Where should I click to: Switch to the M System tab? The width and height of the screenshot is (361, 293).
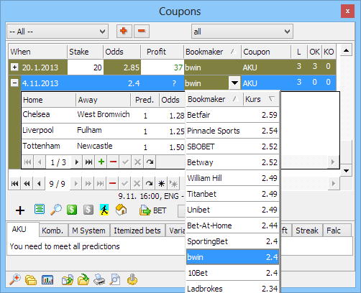tap(88, 231)
